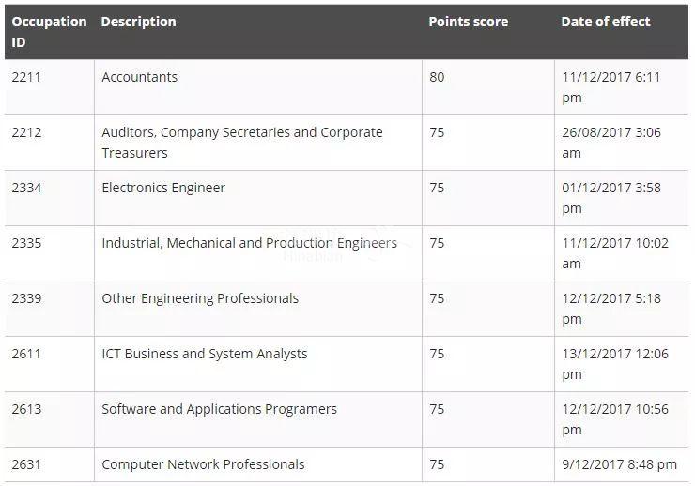The height and width of the screenshot is (486, 695).
Task: Click Software and Applications Programers description
Action: point(219,409)
